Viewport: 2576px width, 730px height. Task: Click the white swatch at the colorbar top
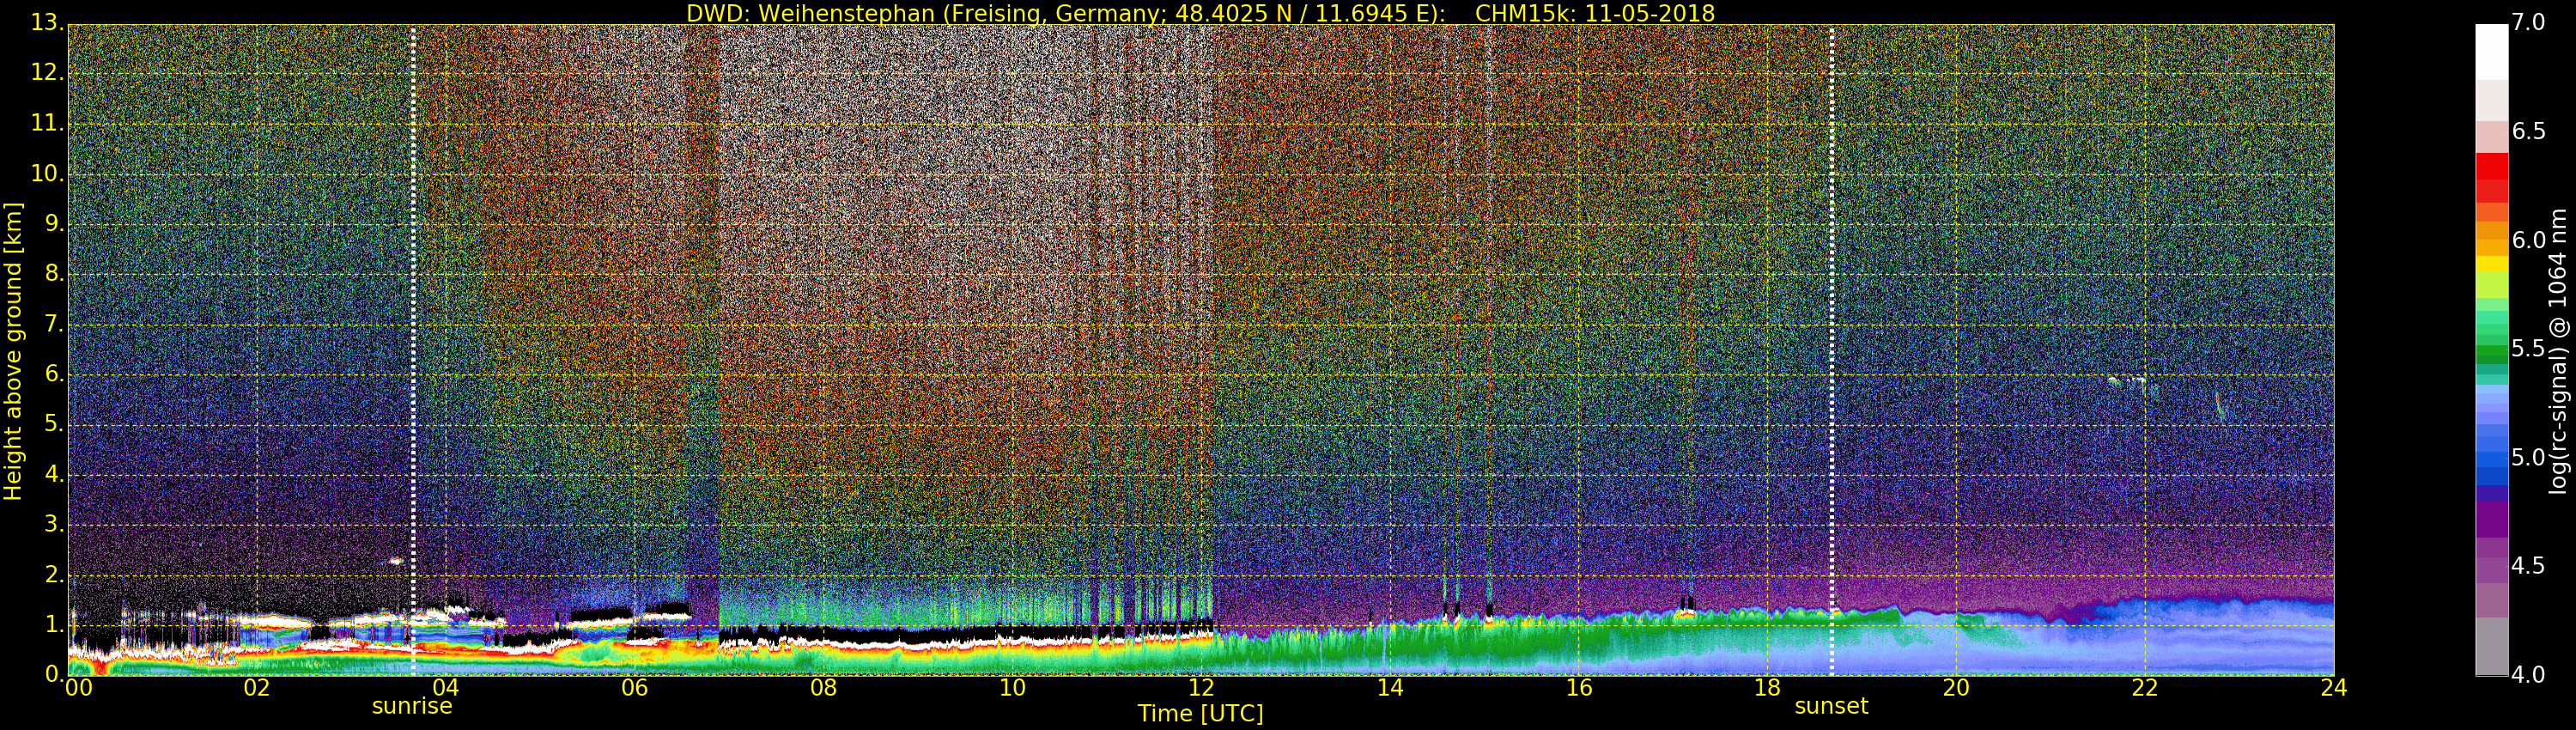pos(2491,50)
